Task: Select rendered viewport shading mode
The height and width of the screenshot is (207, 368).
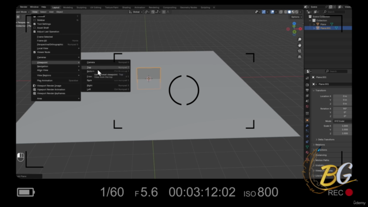Action: (x=297, y=12)
